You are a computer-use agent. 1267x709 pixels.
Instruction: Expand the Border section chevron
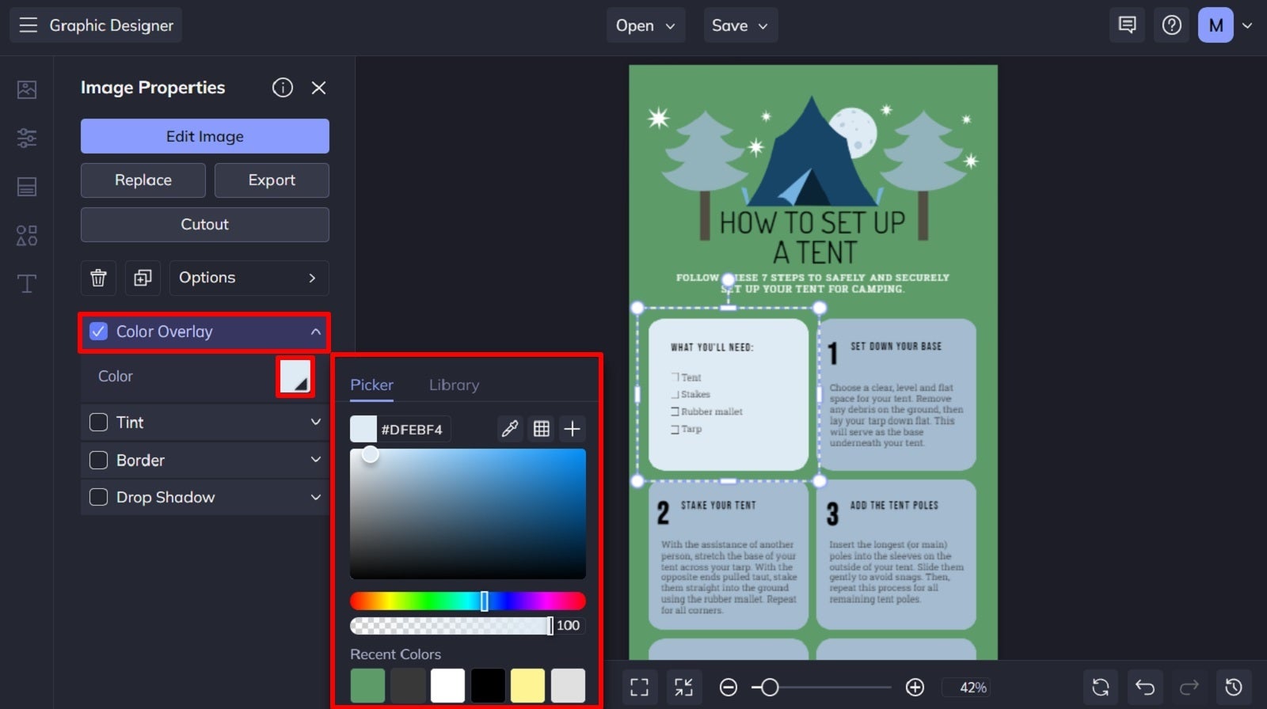[x=315, y=459]
